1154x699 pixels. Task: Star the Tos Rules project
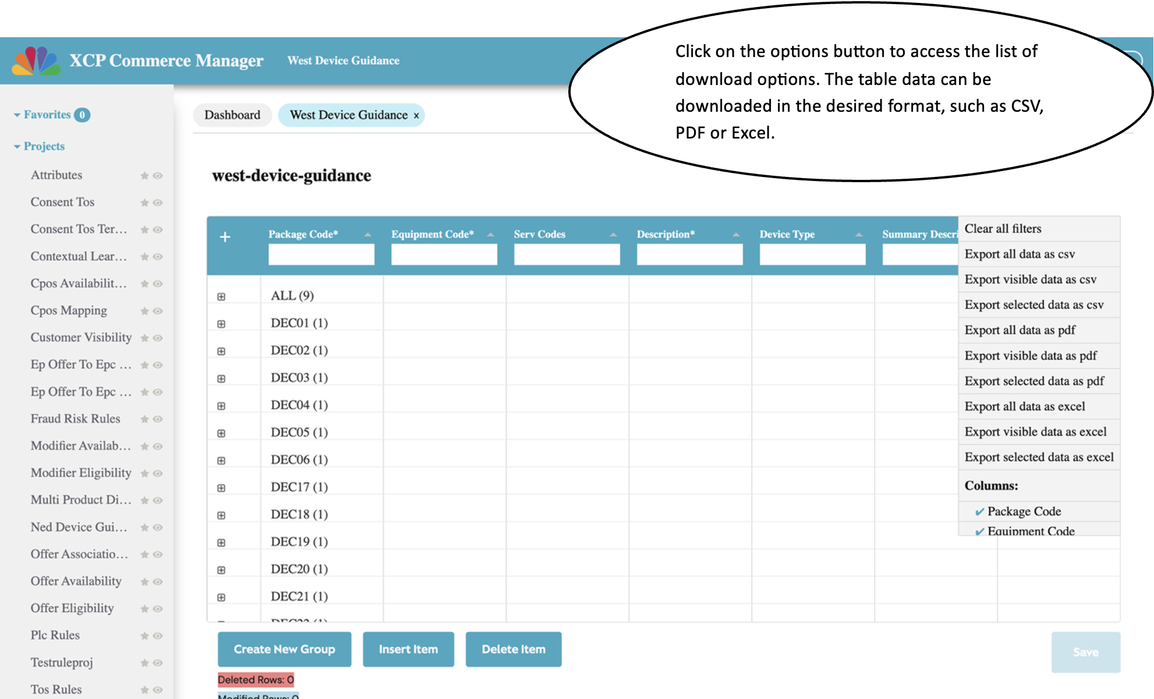coord(144,690)
